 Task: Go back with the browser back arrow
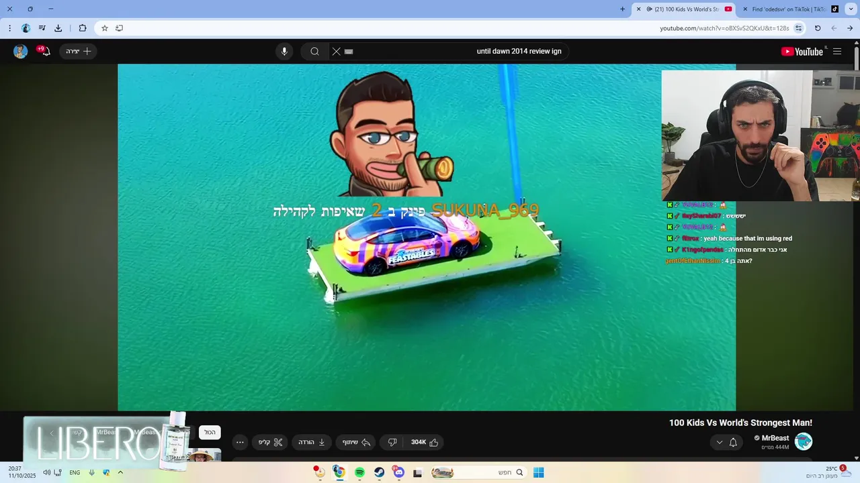(850, 28)
